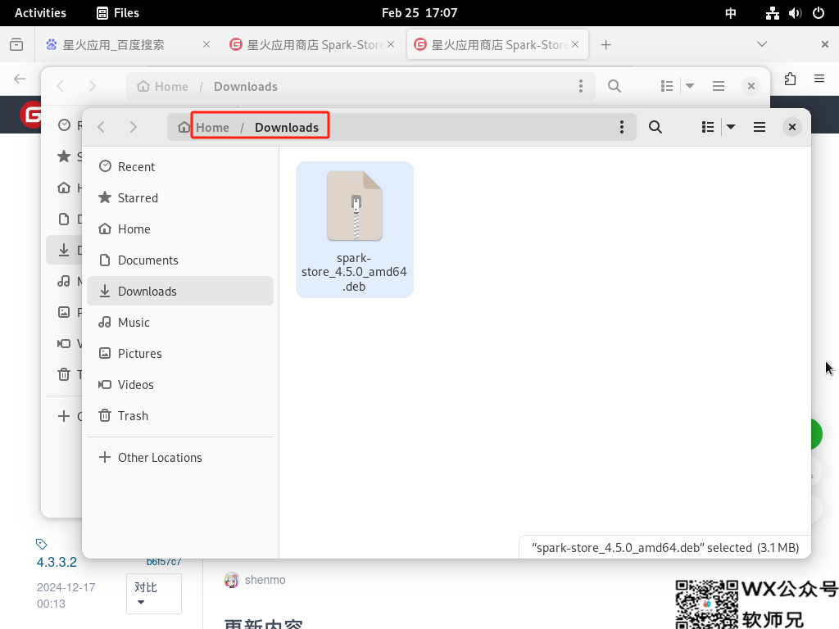Viewport: 839px width, 629px height.
Task: Select the spark-store_4.5.0_amd64.deb file
Action: click(355, 229)
